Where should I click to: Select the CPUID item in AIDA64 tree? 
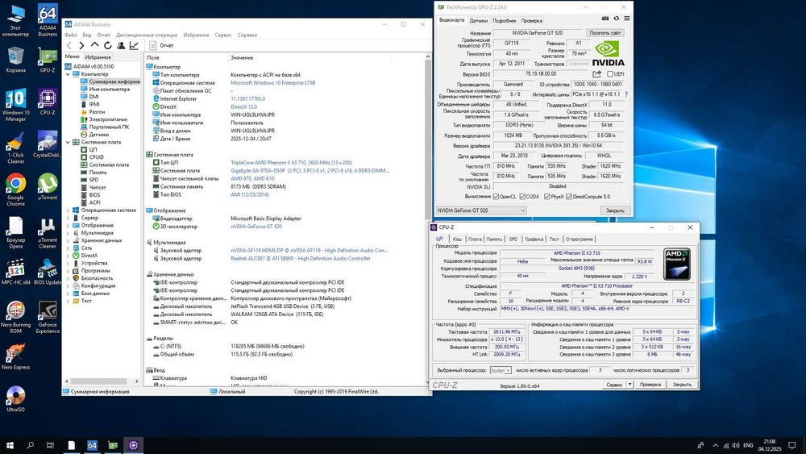(96, 156)
